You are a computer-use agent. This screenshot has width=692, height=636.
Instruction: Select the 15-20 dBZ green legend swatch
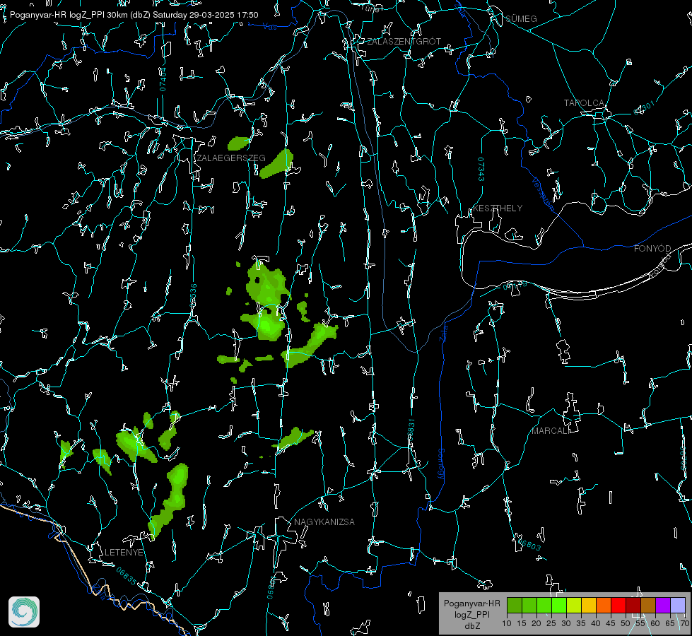tap(529, 605)
